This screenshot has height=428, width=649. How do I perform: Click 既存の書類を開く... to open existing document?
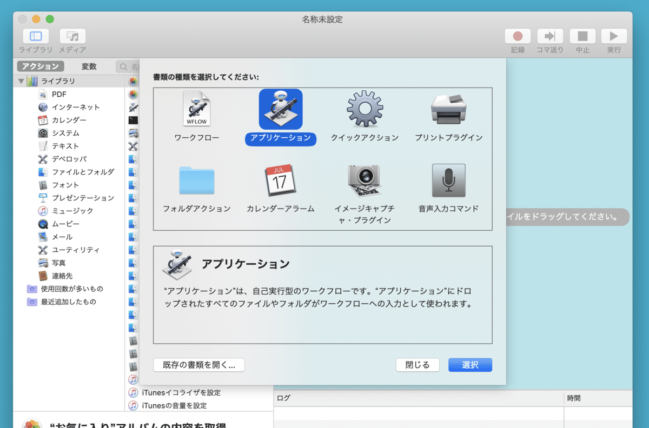[x=198, y=365]
